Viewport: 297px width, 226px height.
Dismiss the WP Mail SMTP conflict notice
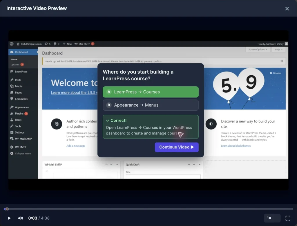(x=282, y=61)
